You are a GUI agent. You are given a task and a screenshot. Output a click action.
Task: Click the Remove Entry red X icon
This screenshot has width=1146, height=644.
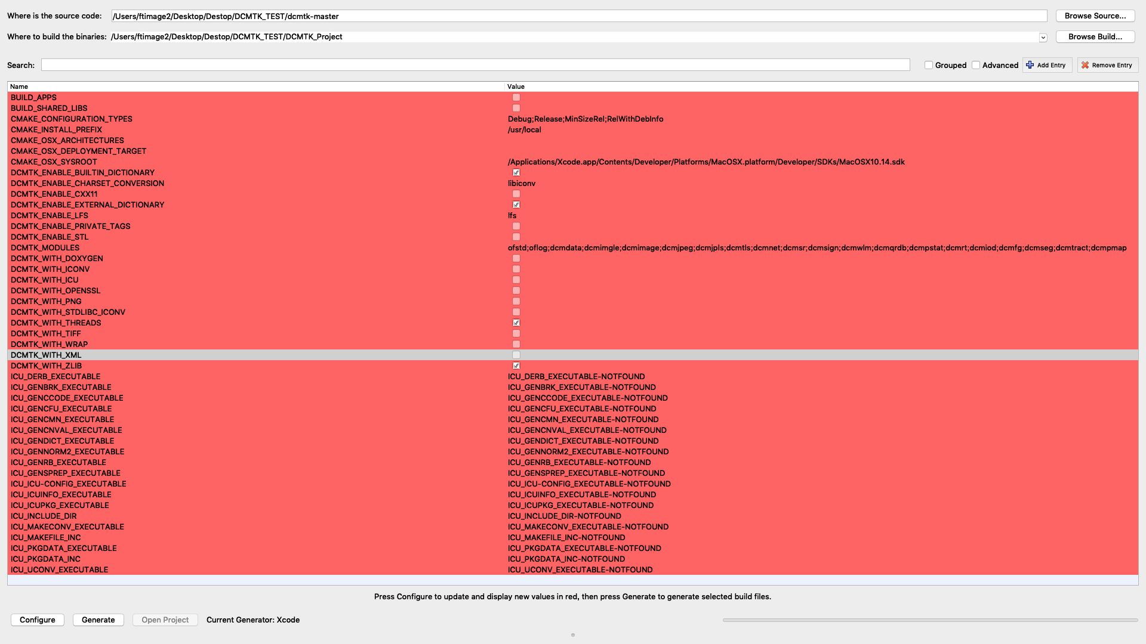point(1085,65)
